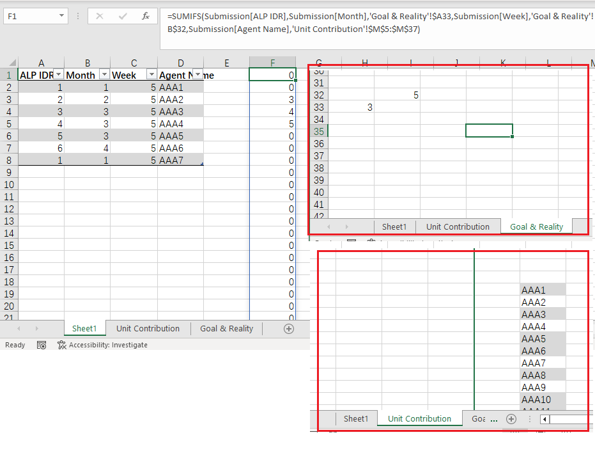Click cell F1 showing 0
This screenshot has width=595, height=467.
(272, 75)
